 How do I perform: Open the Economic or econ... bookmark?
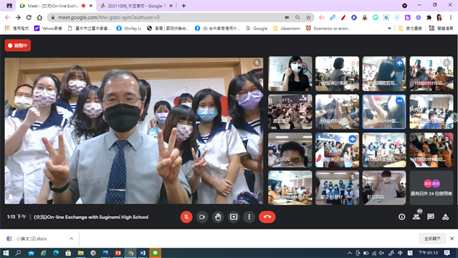328,29
